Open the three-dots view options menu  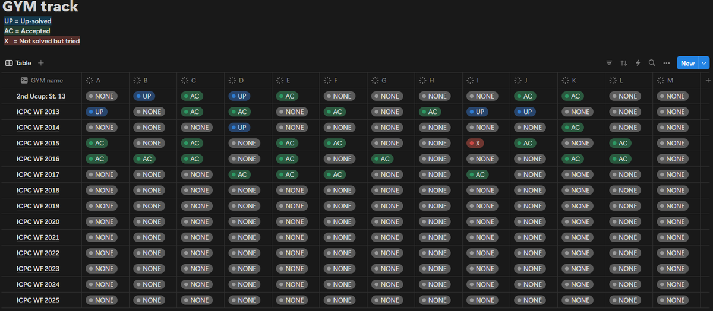(x=666, y=63)
